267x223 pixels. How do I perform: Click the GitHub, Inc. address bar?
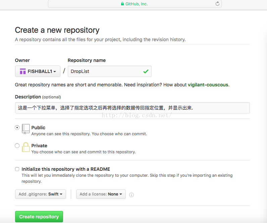click(x=135, y=4)
